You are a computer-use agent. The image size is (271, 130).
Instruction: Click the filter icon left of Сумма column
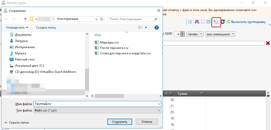point(171,93)
